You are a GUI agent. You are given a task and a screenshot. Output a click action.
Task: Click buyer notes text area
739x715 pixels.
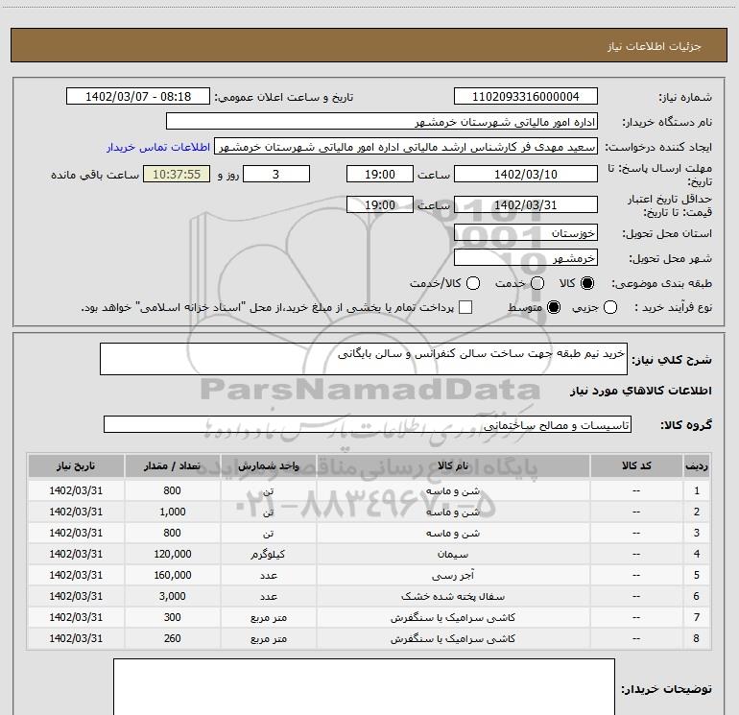pos(364,687)
